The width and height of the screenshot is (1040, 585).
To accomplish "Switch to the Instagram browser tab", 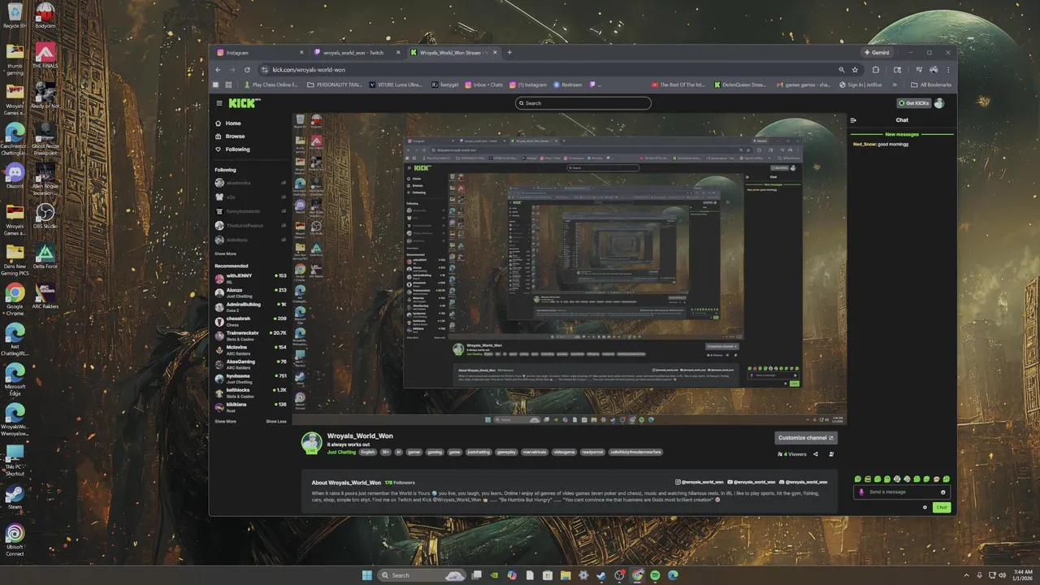I will click(258, 53).
